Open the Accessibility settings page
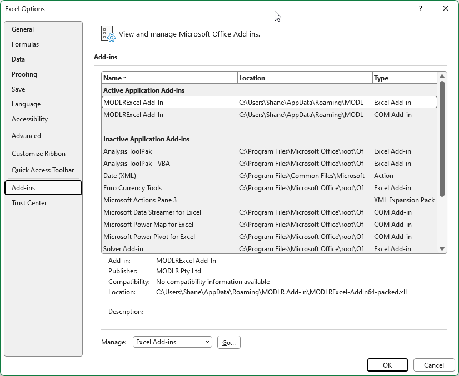The width and height of the screenshot is (459, 376). coord(29,119)
